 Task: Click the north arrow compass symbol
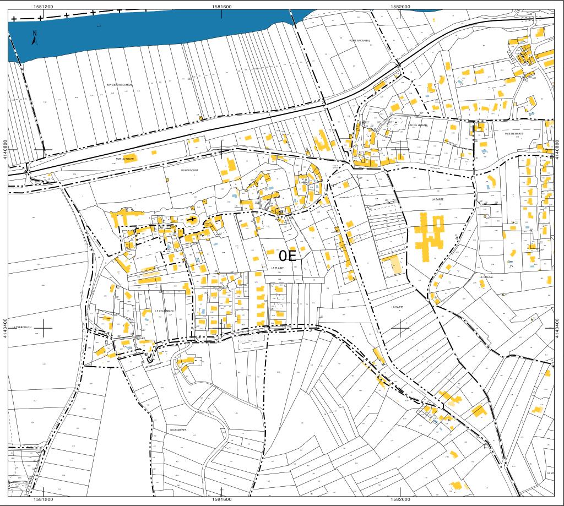(x=35, y=38)
